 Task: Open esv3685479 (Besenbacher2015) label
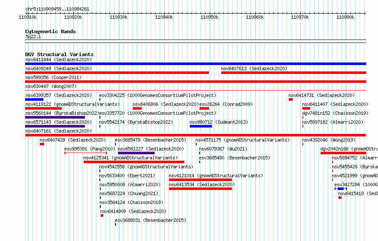150,140
